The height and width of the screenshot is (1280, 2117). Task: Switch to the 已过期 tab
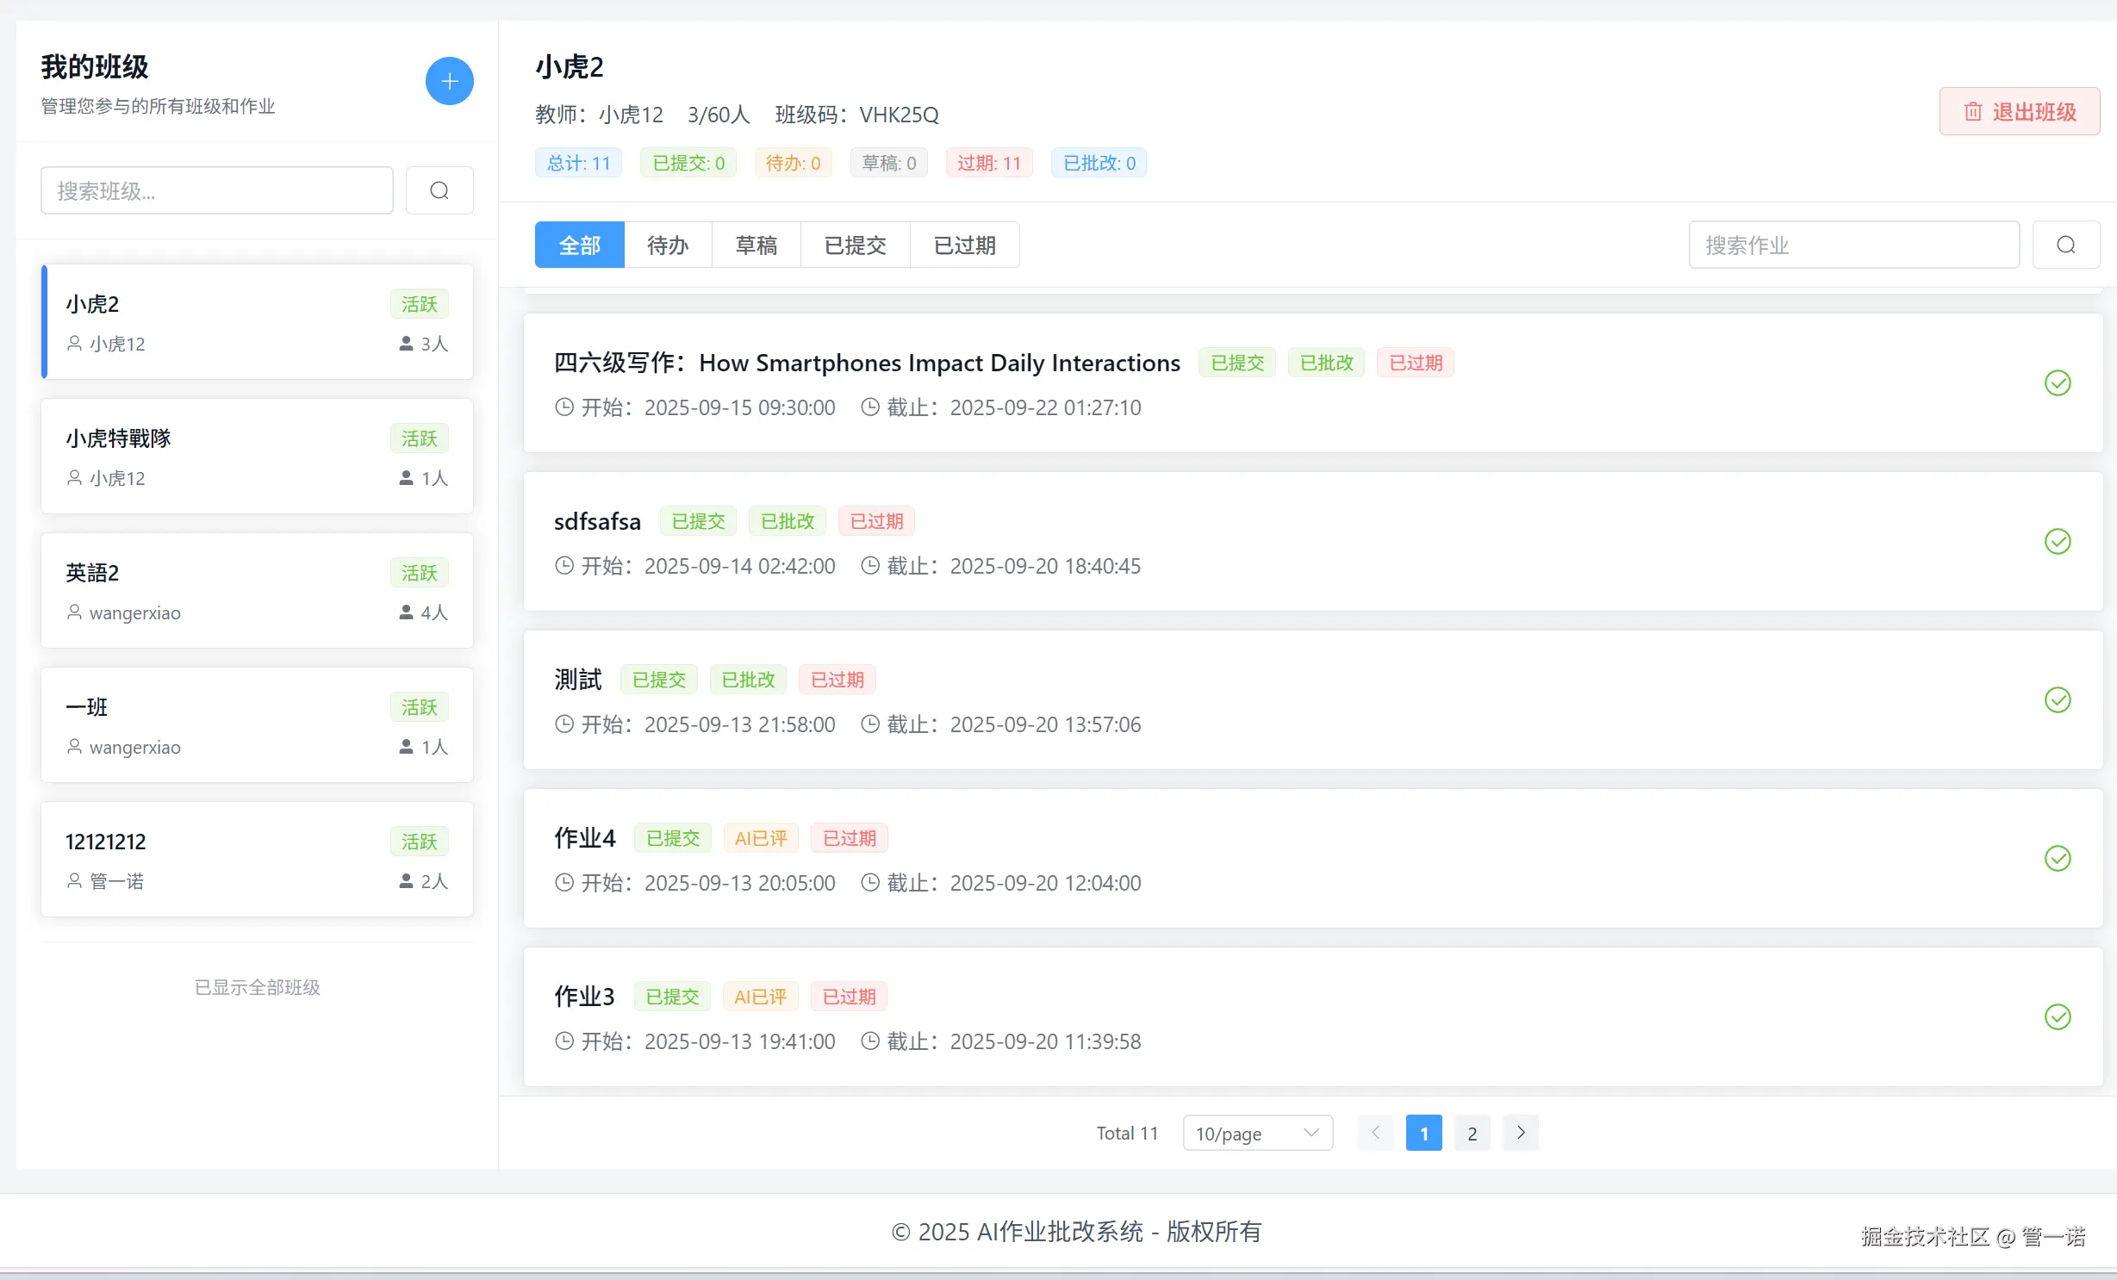(964, 245)
